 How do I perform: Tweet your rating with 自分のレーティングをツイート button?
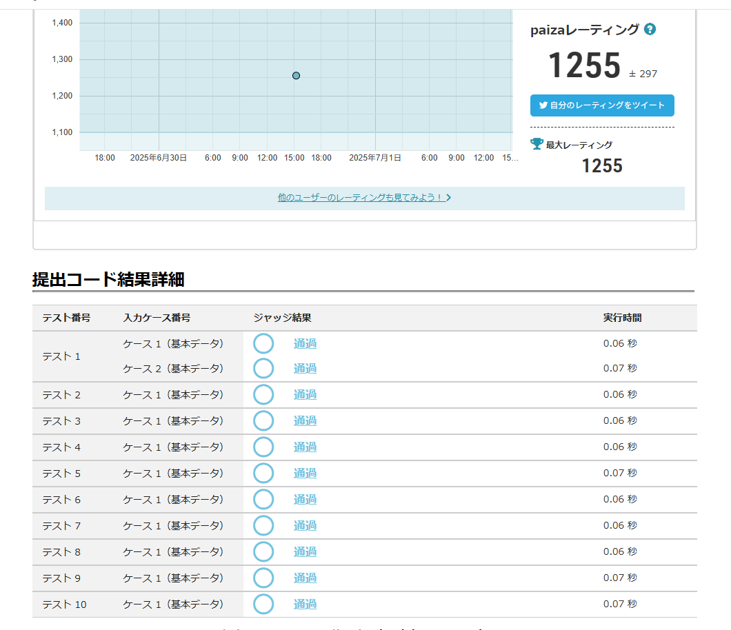[x=601, y=105]
